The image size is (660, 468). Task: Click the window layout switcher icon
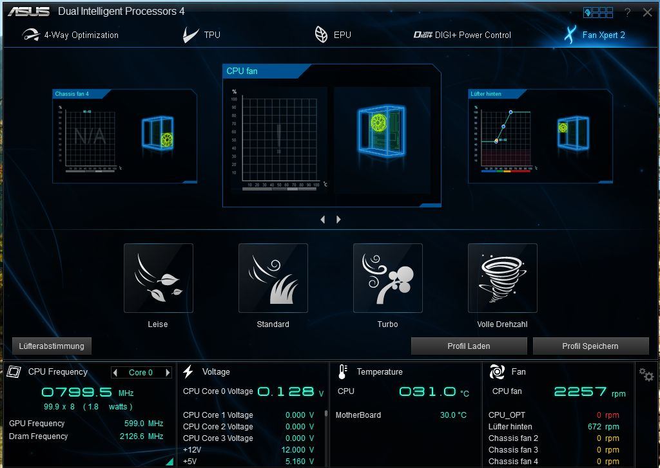[598, 13]
